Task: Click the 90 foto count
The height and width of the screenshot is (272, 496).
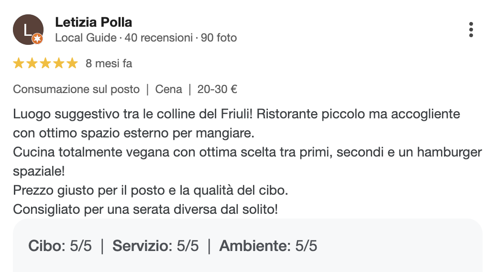Action: 219,38
